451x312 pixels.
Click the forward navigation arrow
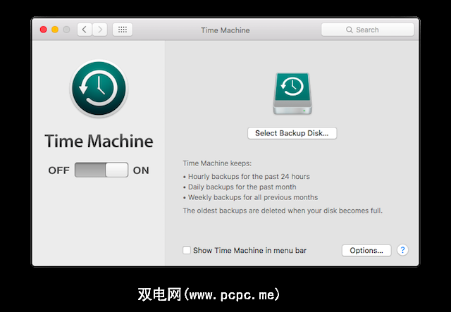(100, 30)
